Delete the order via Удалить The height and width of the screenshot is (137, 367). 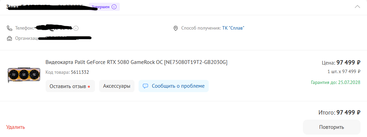point(16,127)
